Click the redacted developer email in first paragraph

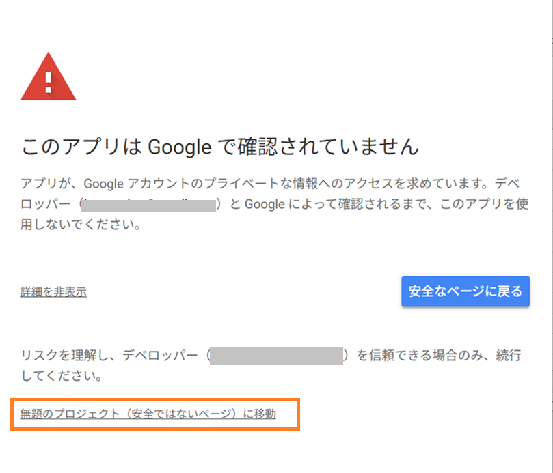pyautogui.click(x=149, y=203)
